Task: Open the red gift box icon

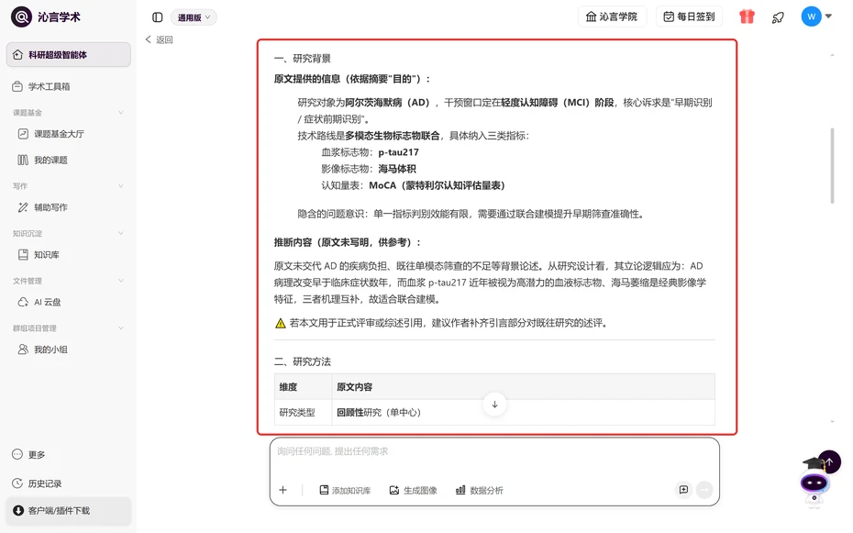Action: pos(747,17)
